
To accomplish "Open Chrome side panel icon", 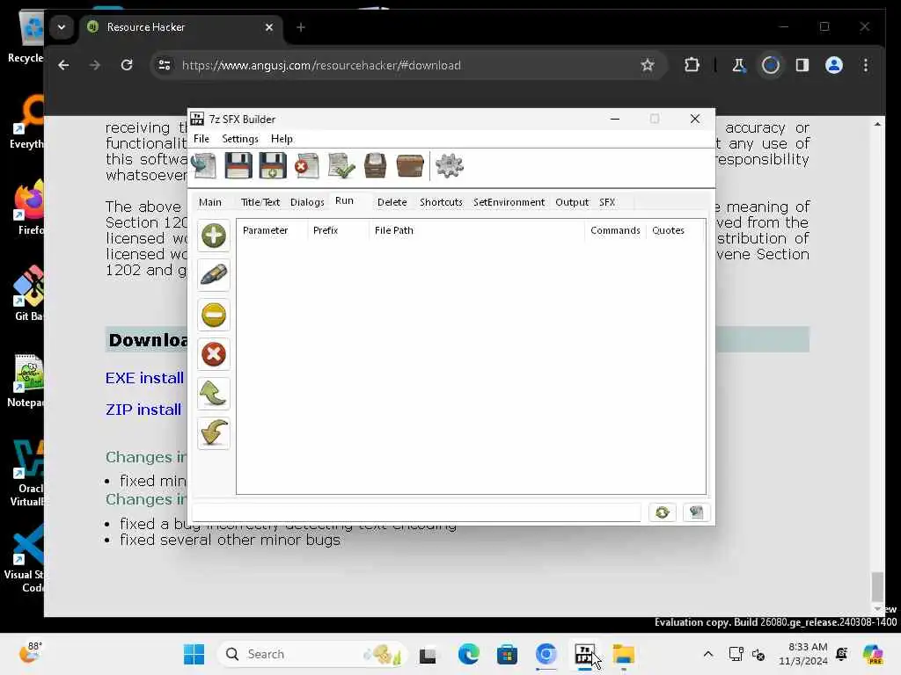I will click(x=802, y=65).
